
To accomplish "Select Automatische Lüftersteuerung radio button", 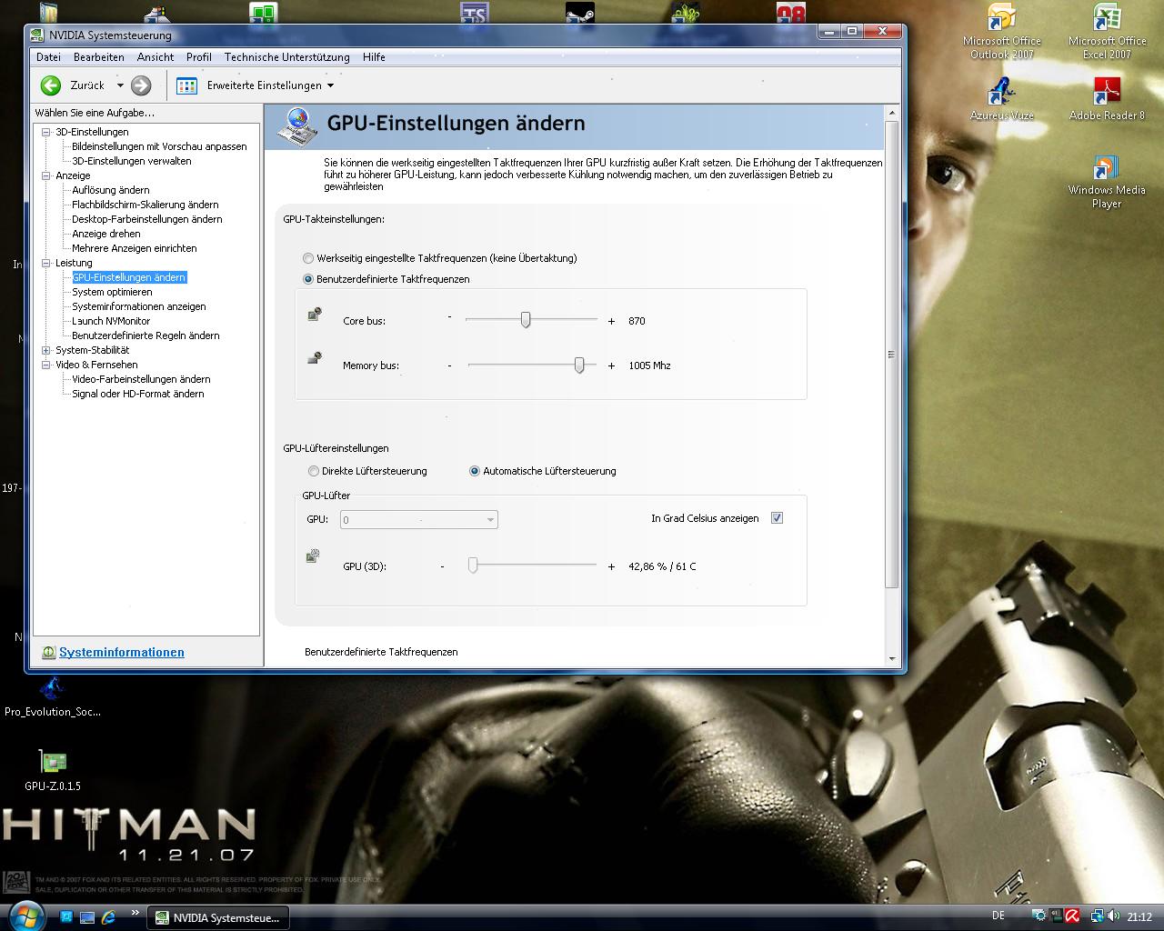I will point(475,471).
